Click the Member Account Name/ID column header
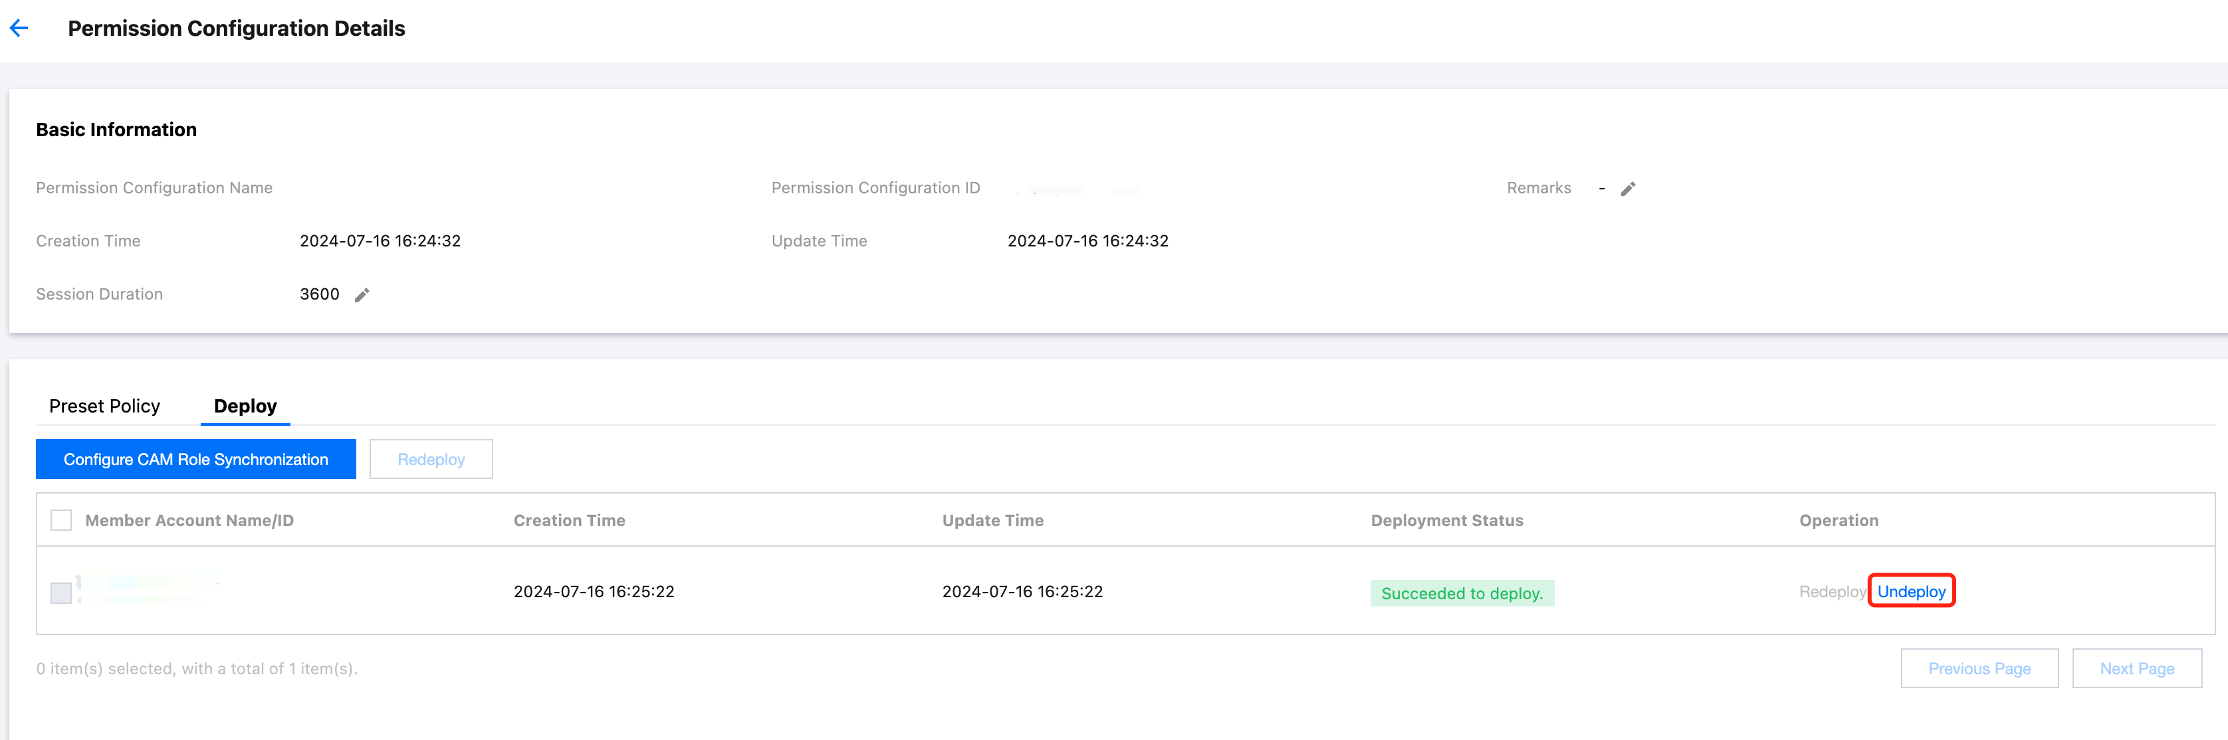 189,520
